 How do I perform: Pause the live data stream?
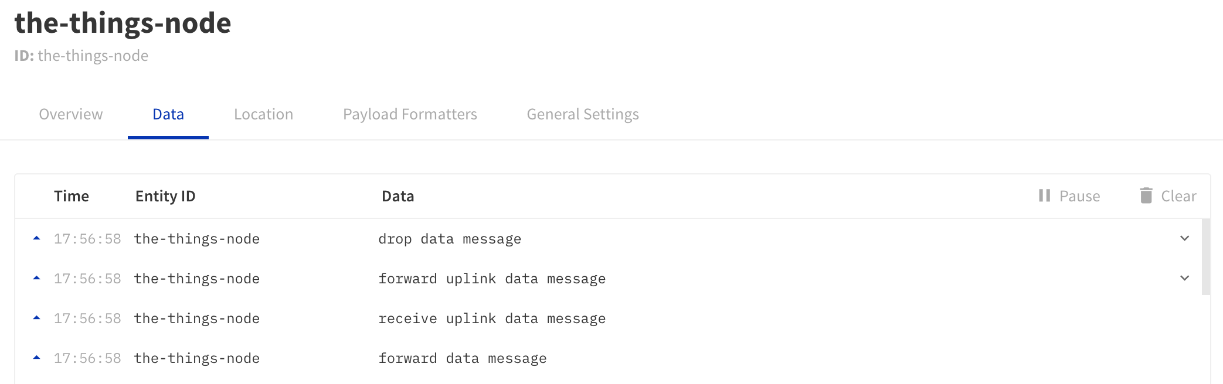pyautogui.click(x=1069, y=196)
